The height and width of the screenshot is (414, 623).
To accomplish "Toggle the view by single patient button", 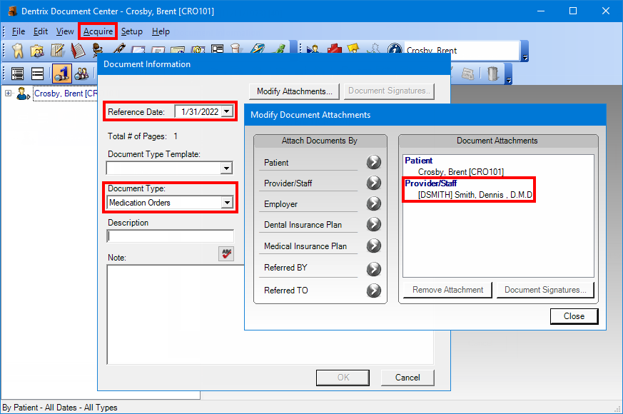I will coord(61,74).
